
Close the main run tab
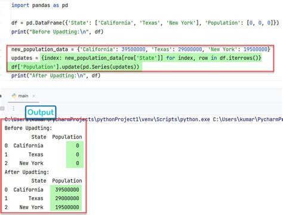[34, 96]
